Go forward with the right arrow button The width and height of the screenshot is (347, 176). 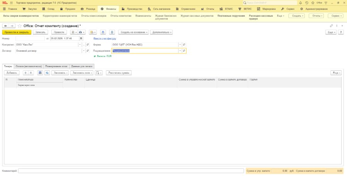tap(12, 26)
